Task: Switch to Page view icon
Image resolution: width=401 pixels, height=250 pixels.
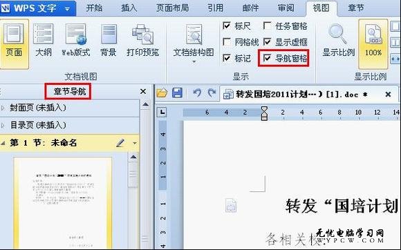Action: pyautogui.click(x=14, y=44)
